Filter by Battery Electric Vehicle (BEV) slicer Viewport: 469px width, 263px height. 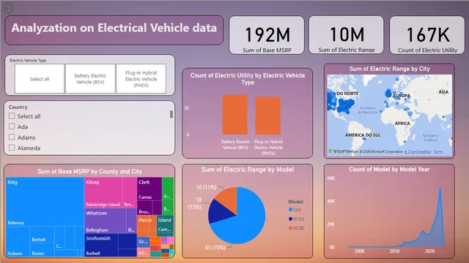tap(90, 79)
